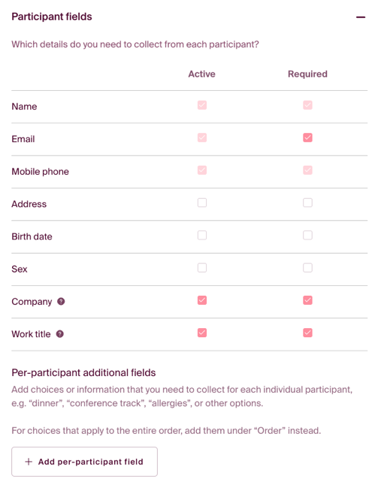Image resolution: width=378 pixels, height=488 pixels.
Task: Mark Birth date as required
Action: [307, 235]
